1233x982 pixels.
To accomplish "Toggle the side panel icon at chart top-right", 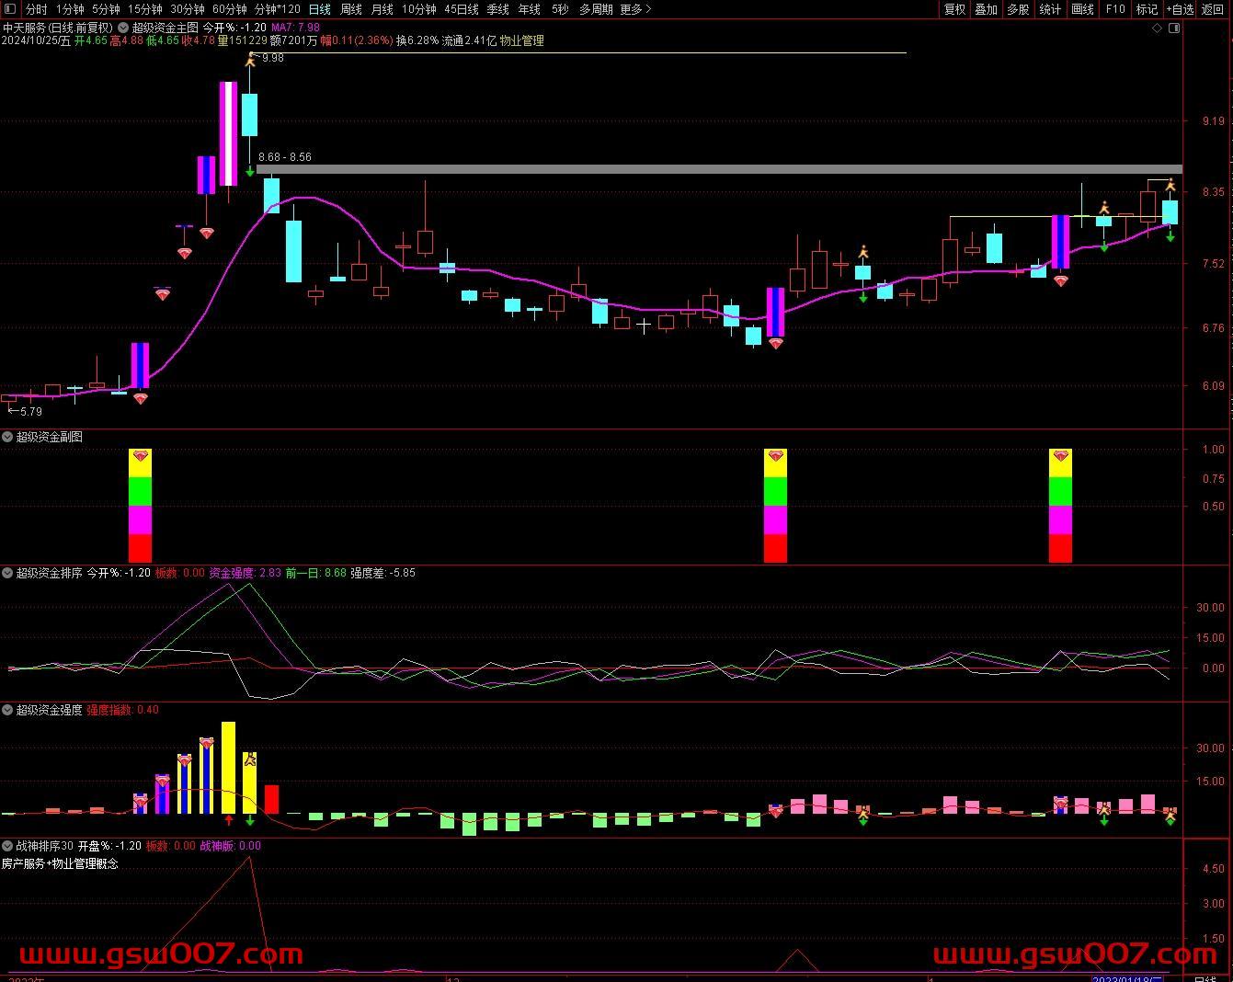I will 1173,29.
